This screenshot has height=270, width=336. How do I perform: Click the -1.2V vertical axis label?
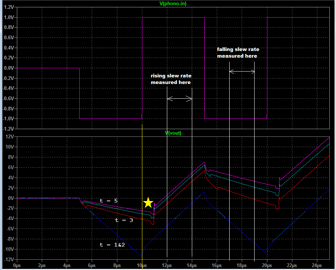(8, 129)
